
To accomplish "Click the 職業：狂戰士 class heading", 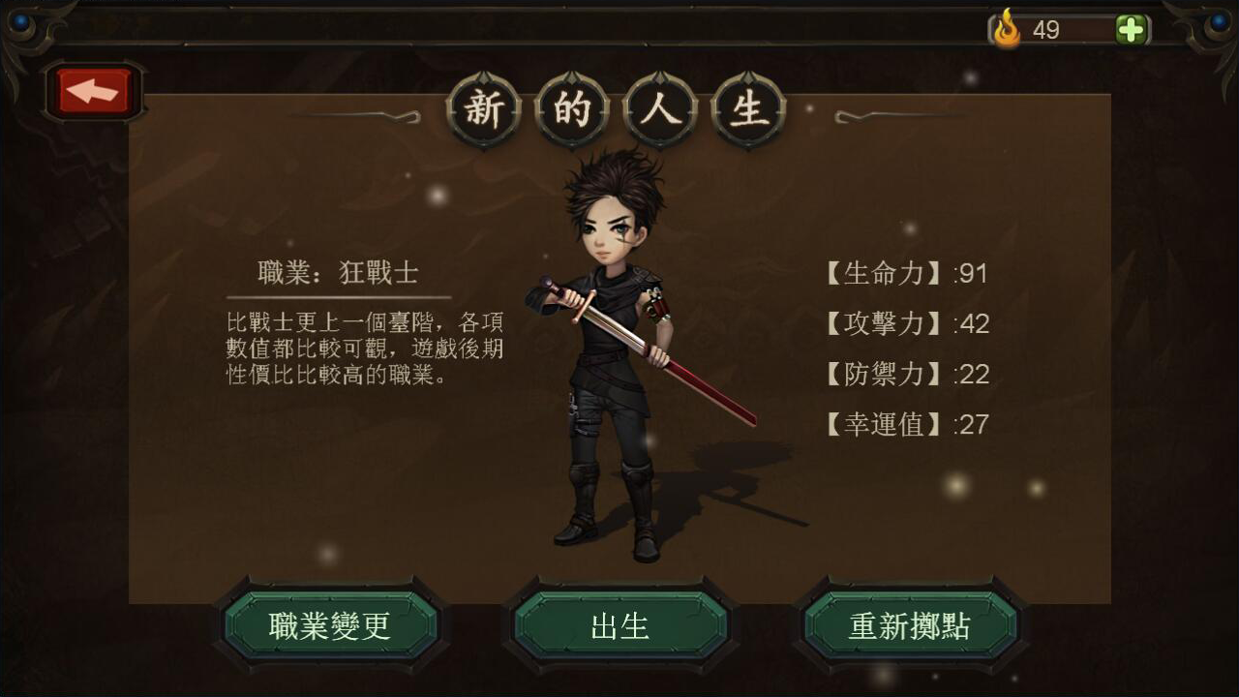I will point(339,273).
